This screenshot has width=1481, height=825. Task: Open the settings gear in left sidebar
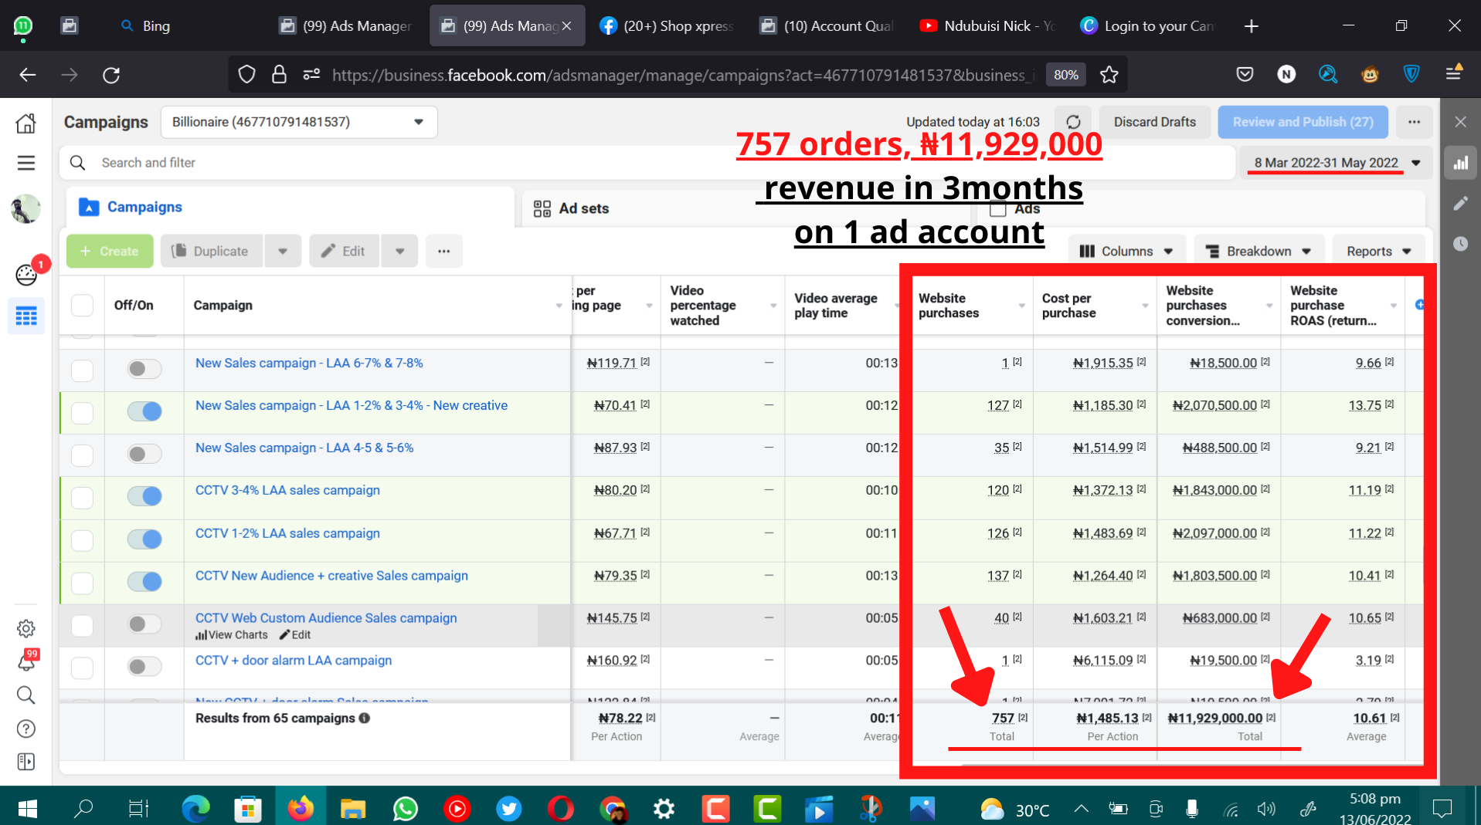pos(26,628)
